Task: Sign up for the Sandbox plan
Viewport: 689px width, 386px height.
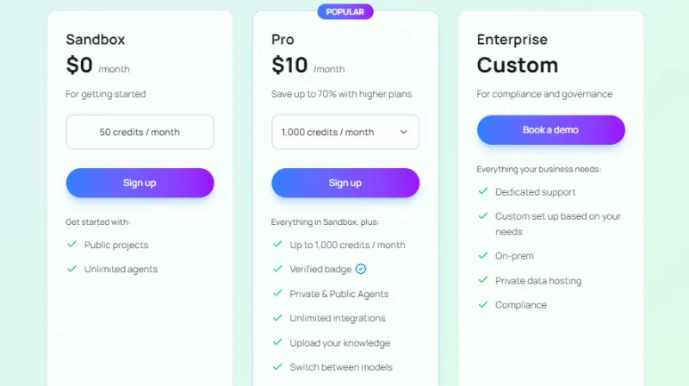Action: pos(140,183)
